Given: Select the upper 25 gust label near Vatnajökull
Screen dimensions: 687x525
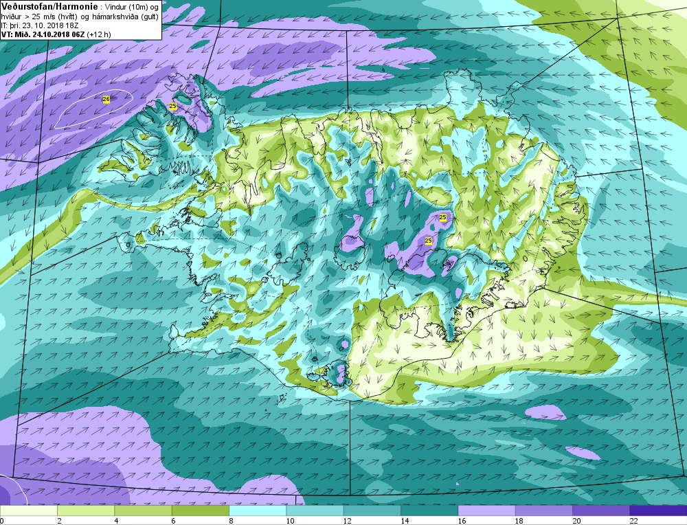Looking at the screenshot, I should pos(442,217).
